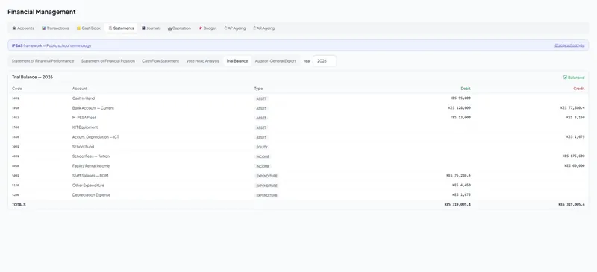597x272 pixels.
Task: Select 'Accum. Depreciation — ICT' account name
Action: tap(96, 137)
